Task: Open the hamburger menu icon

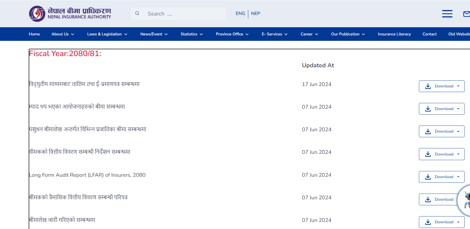Action: [447, 14]
